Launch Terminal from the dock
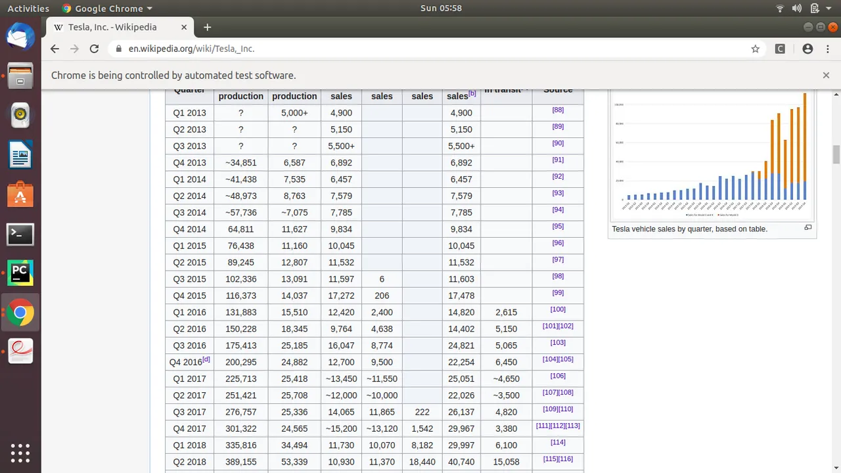Screen dimensions: 841x473 pos(20,234)
